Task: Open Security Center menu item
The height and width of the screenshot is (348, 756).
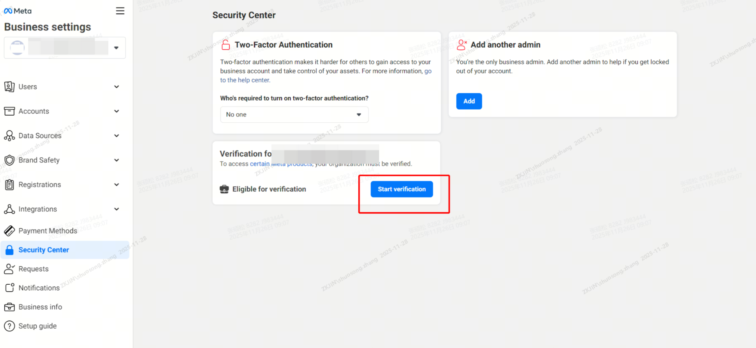Action: [44, 250]
